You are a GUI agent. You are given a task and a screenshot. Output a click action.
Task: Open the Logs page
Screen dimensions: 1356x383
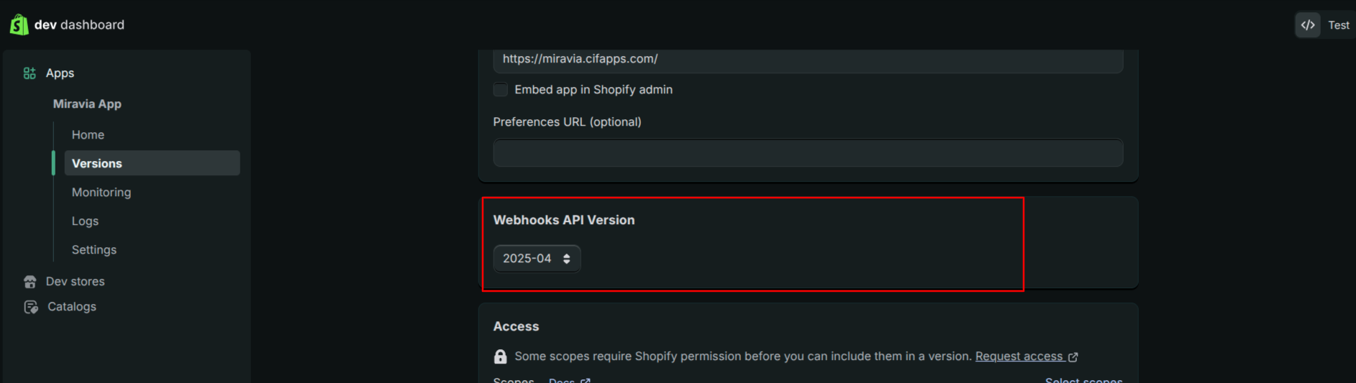click(85, 221)
